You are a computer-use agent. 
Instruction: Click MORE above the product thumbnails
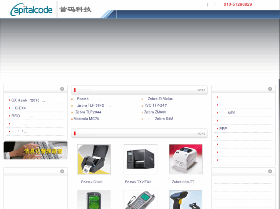click(201, 133)
